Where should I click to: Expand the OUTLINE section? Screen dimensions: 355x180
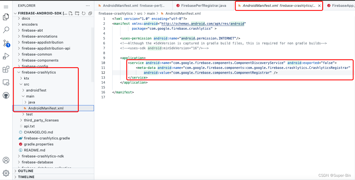coord(53,171)
